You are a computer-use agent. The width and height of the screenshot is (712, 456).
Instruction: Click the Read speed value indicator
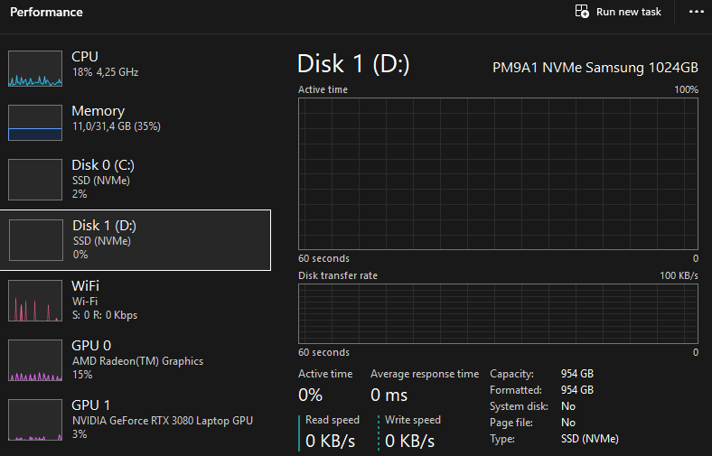[330, 441]
